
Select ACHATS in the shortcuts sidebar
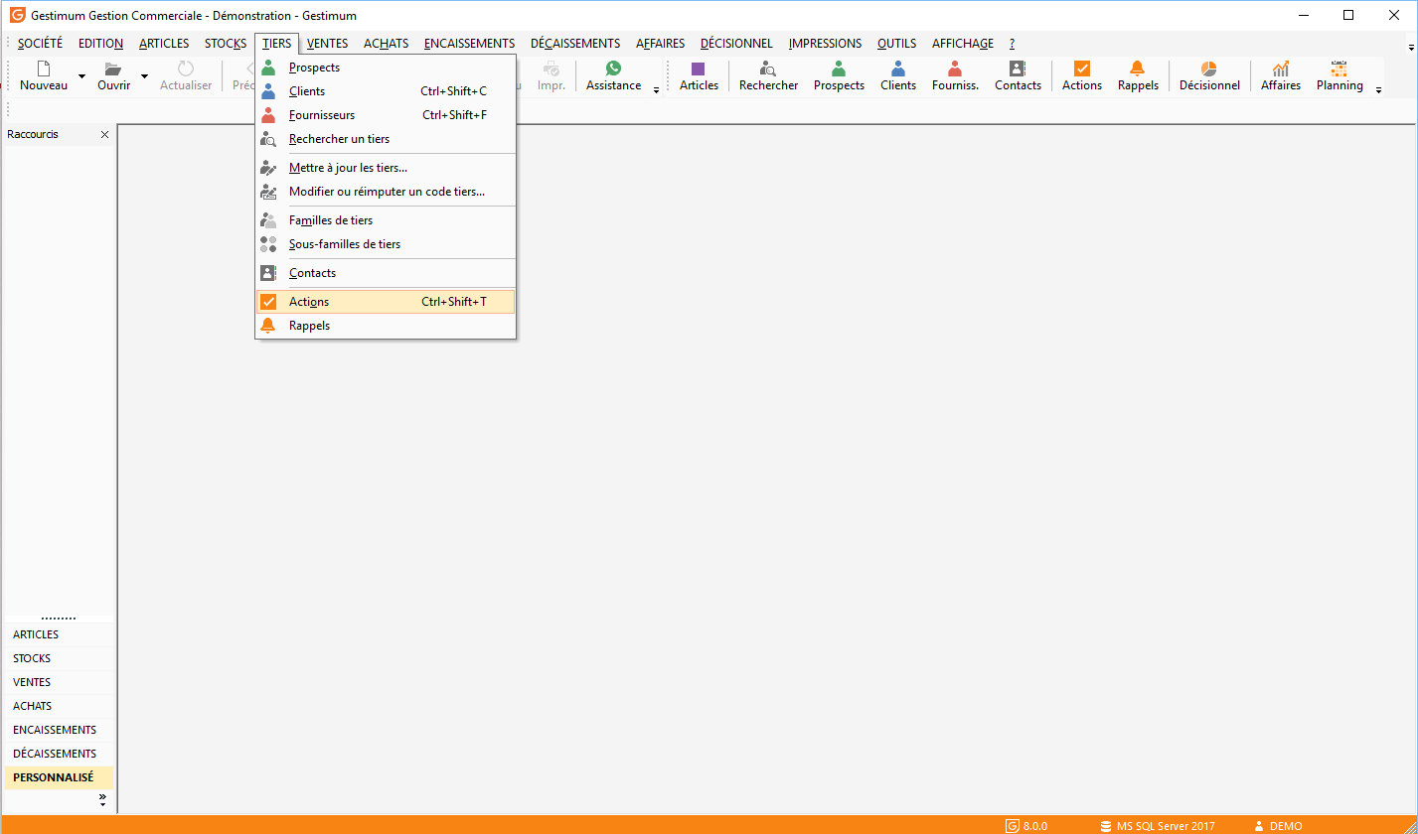59,706
